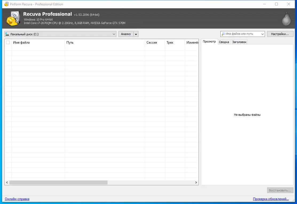
Task: Sort by Трек column header
Action: click(175, 43)
